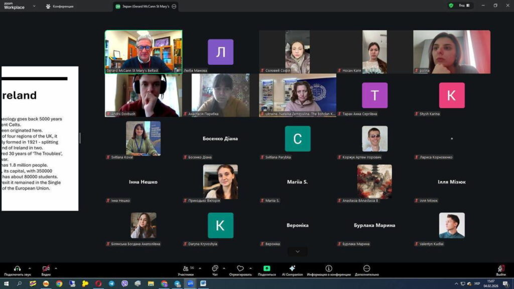Image resolution: width=514 pixels, height=289 pixels.
Task: Click the Подключить звук audio icon
Action: click(18, 268)
